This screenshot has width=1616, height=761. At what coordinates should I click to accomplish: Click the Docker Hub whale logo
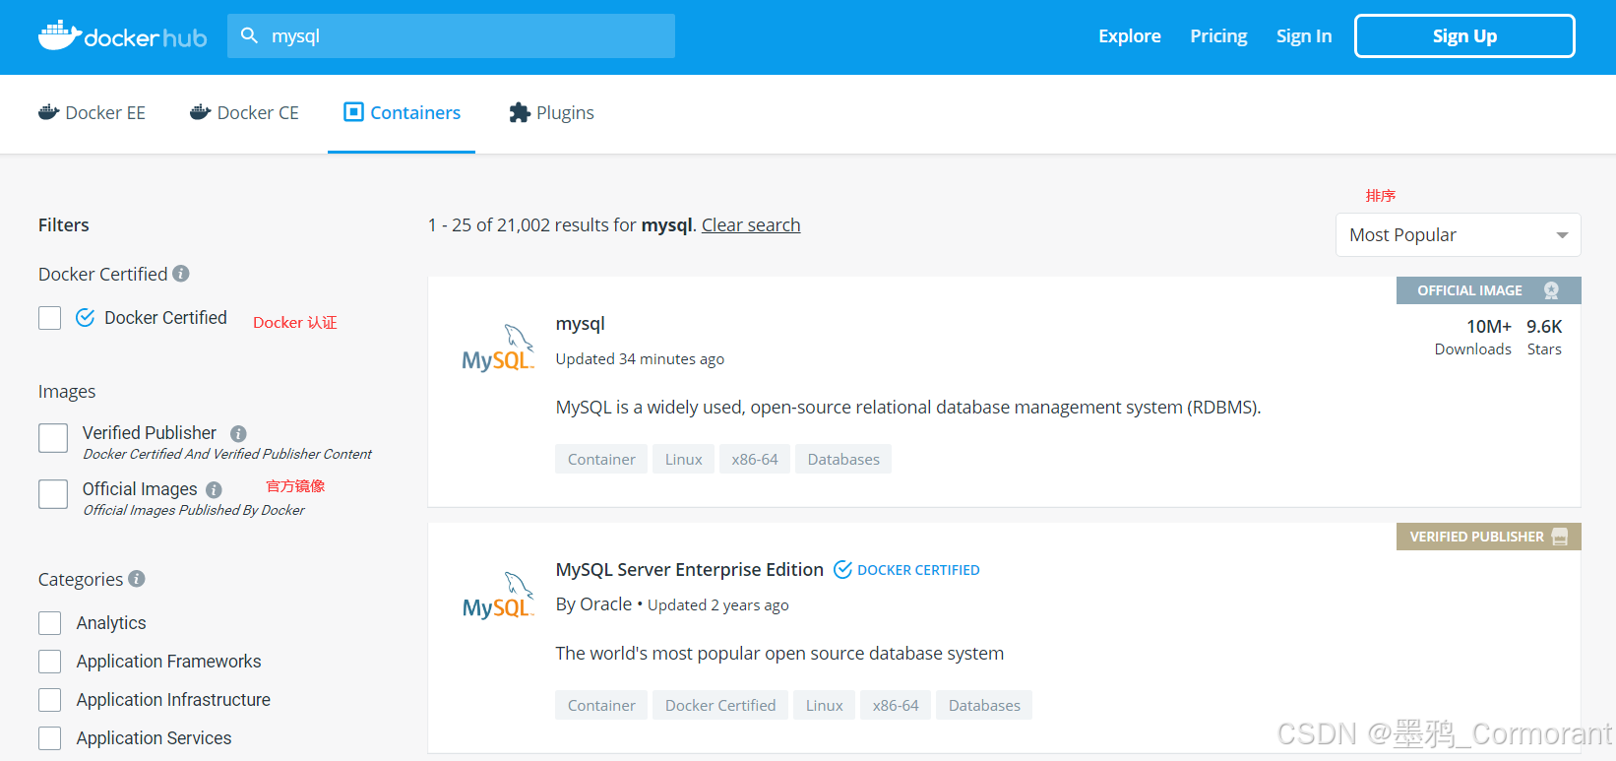[x=122, y=36]
